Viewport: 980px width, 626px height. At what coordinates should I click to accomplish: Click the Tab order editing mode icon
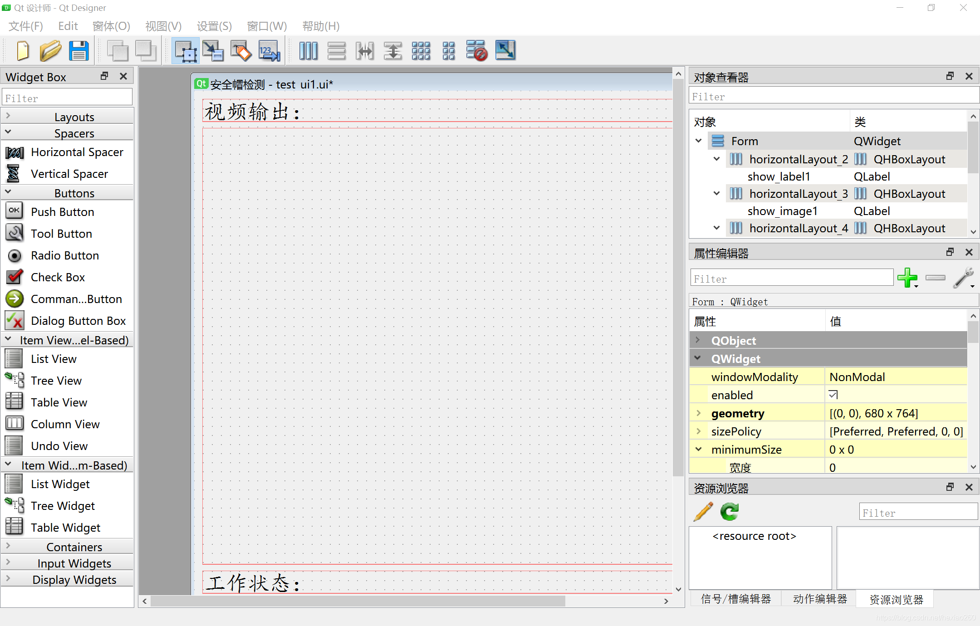(267, 50)
